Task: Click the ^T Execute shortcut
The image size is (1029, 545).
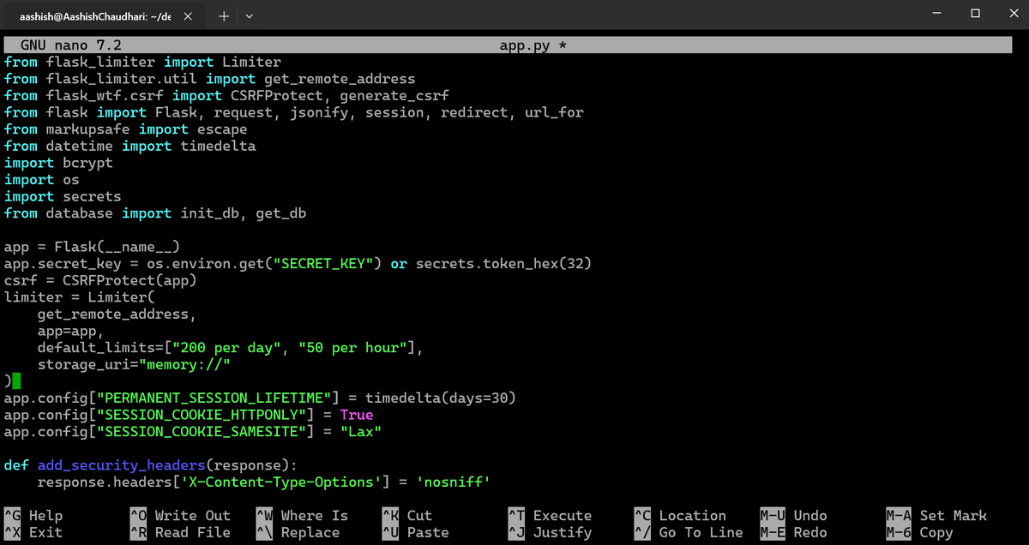Action: click(x=550, y=515)
